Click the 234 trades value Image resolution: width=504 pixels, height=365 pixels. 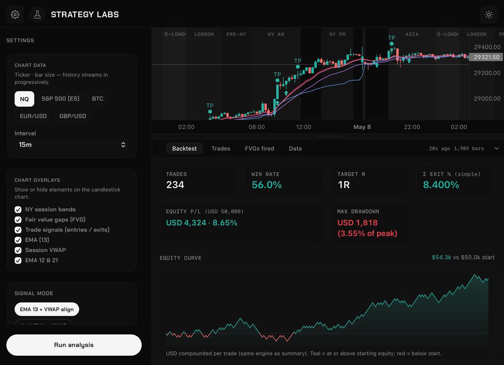click(175, 185)
